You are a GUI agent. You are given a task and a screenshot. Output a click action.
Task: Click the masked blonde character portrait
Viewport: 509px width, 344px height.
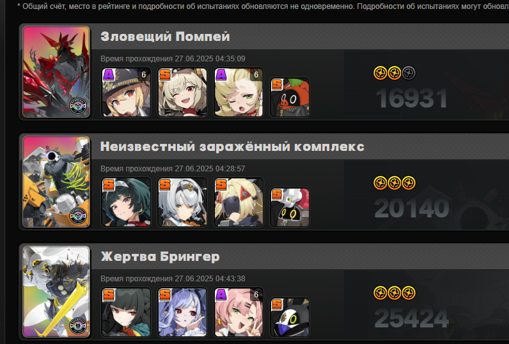[239, 202]
